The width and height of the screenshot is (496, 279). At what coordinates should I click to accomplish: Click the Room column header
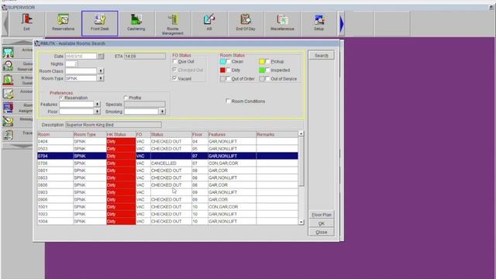[x=55, y=134]
